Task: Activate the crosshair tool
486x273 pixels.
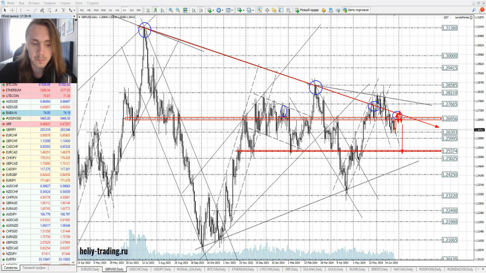Action: (13, 10)
